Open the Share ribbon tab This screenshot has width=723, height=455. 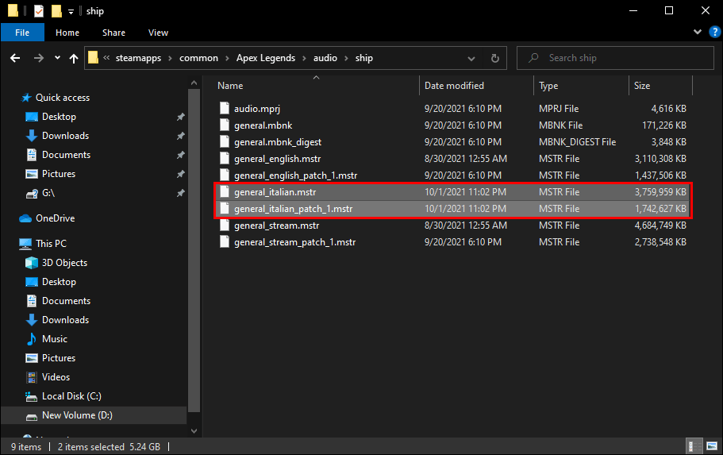113,33
